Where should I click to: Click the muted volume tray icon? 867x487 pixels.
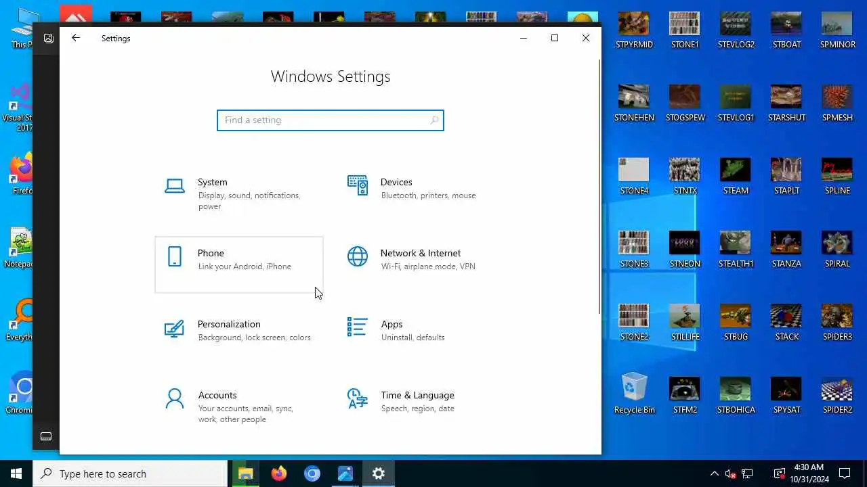pyautogui.click(x=731, y=473)
